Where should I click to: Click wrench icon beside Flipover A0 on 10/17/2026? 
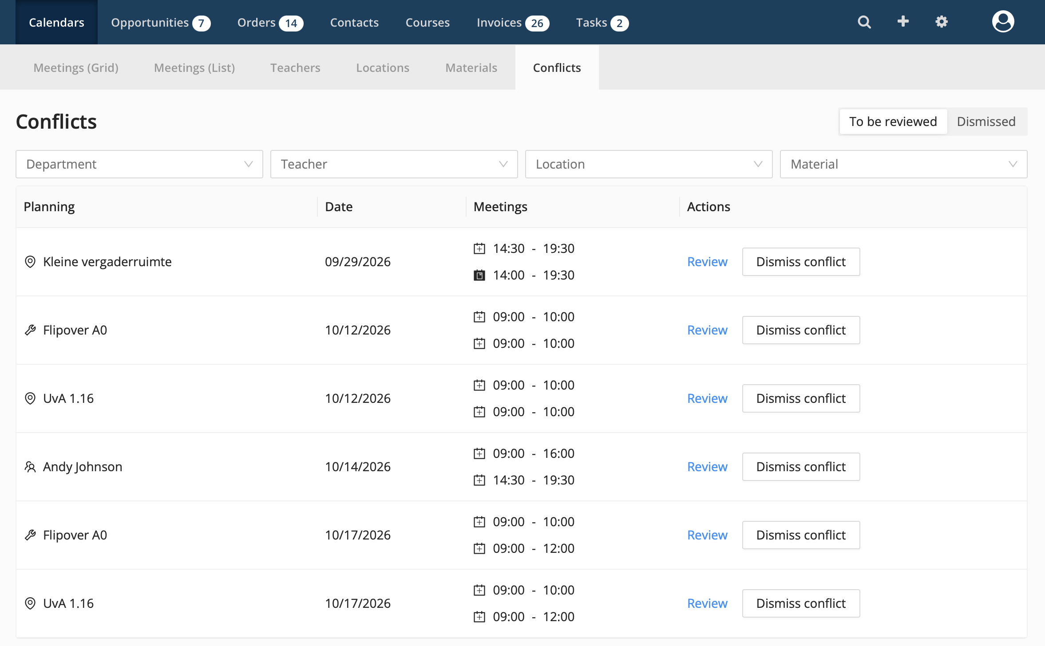tap(30, 535)
